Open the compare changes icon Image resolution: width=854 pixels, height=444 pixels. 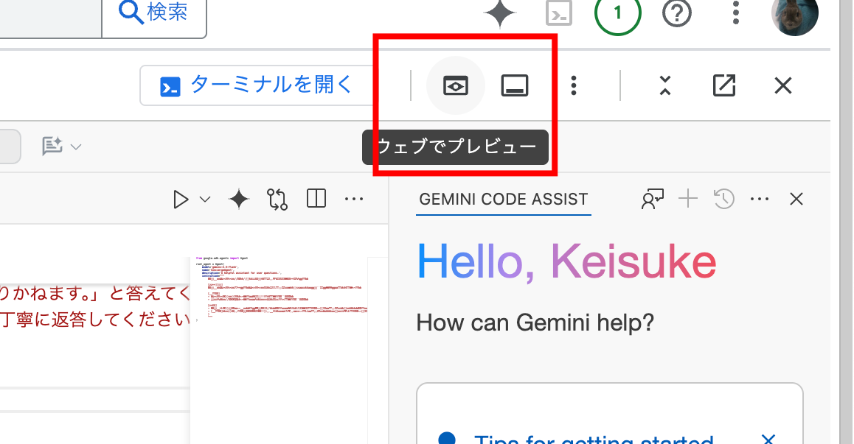coord(277,199)
